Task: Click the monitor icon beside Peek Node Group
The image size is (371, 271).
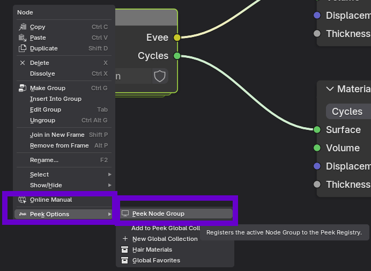Action: 125,214
